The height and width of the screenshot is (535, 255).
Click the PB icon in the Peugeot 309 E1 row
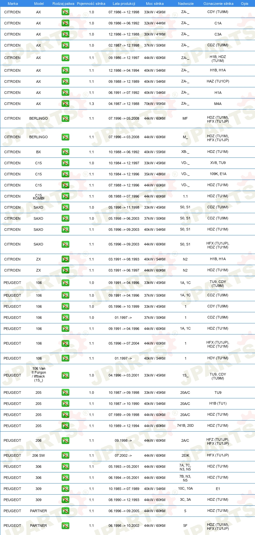[65, 489]
